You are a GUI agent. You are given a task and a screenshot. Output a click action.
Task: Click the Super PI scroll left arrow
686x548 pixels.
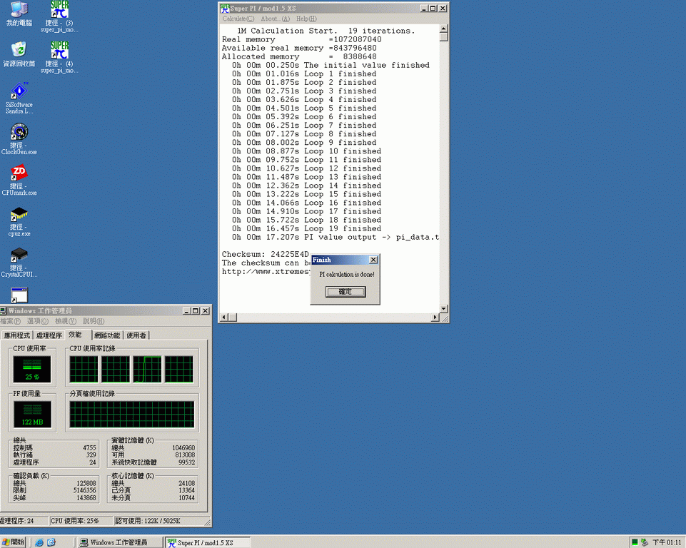224,317
